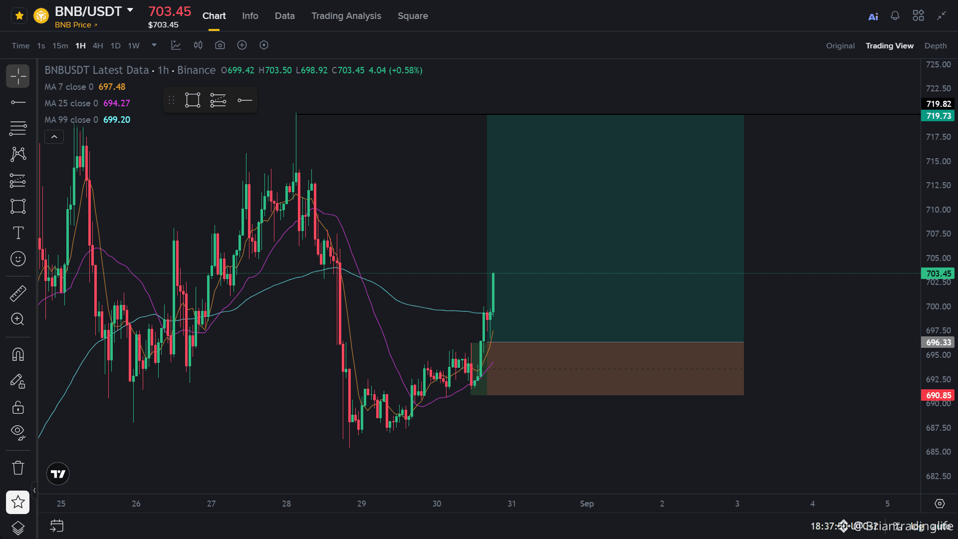Select the 1D time interval
The width and height of the screenshot is (958, 539).
pos(115,46)
